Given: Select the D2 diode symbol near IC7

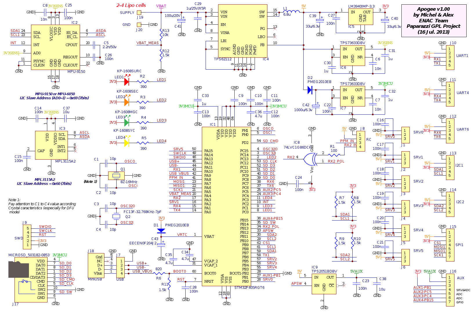Looking at the screenshot, I should click(310, 90).
